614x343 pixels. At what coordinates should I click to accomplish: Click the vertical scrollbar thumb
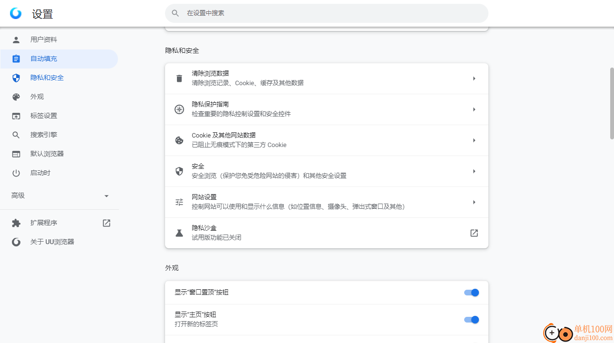612,103
